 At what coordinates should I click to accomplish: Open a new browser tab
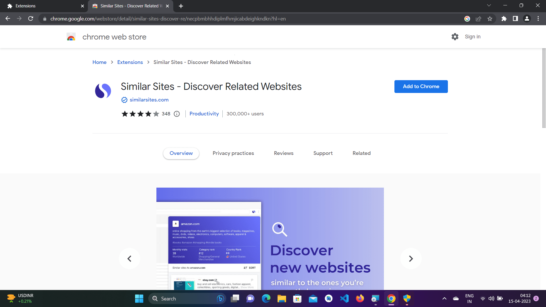(181, 6)
